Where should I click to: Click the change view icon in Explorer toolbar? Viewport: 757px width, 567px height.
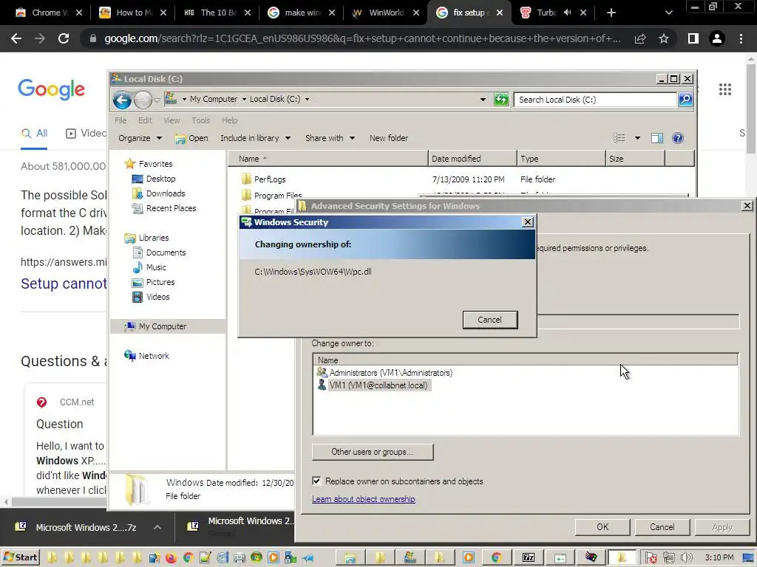pyautogui.click(x=619, y=138)
